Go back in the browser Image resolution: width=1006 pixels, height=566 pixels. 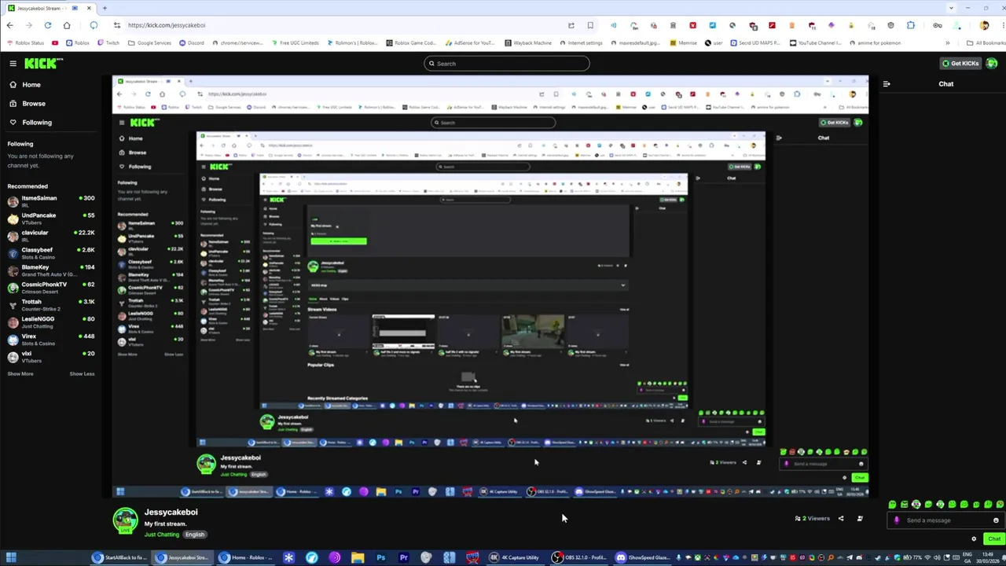tap(9, 25)
